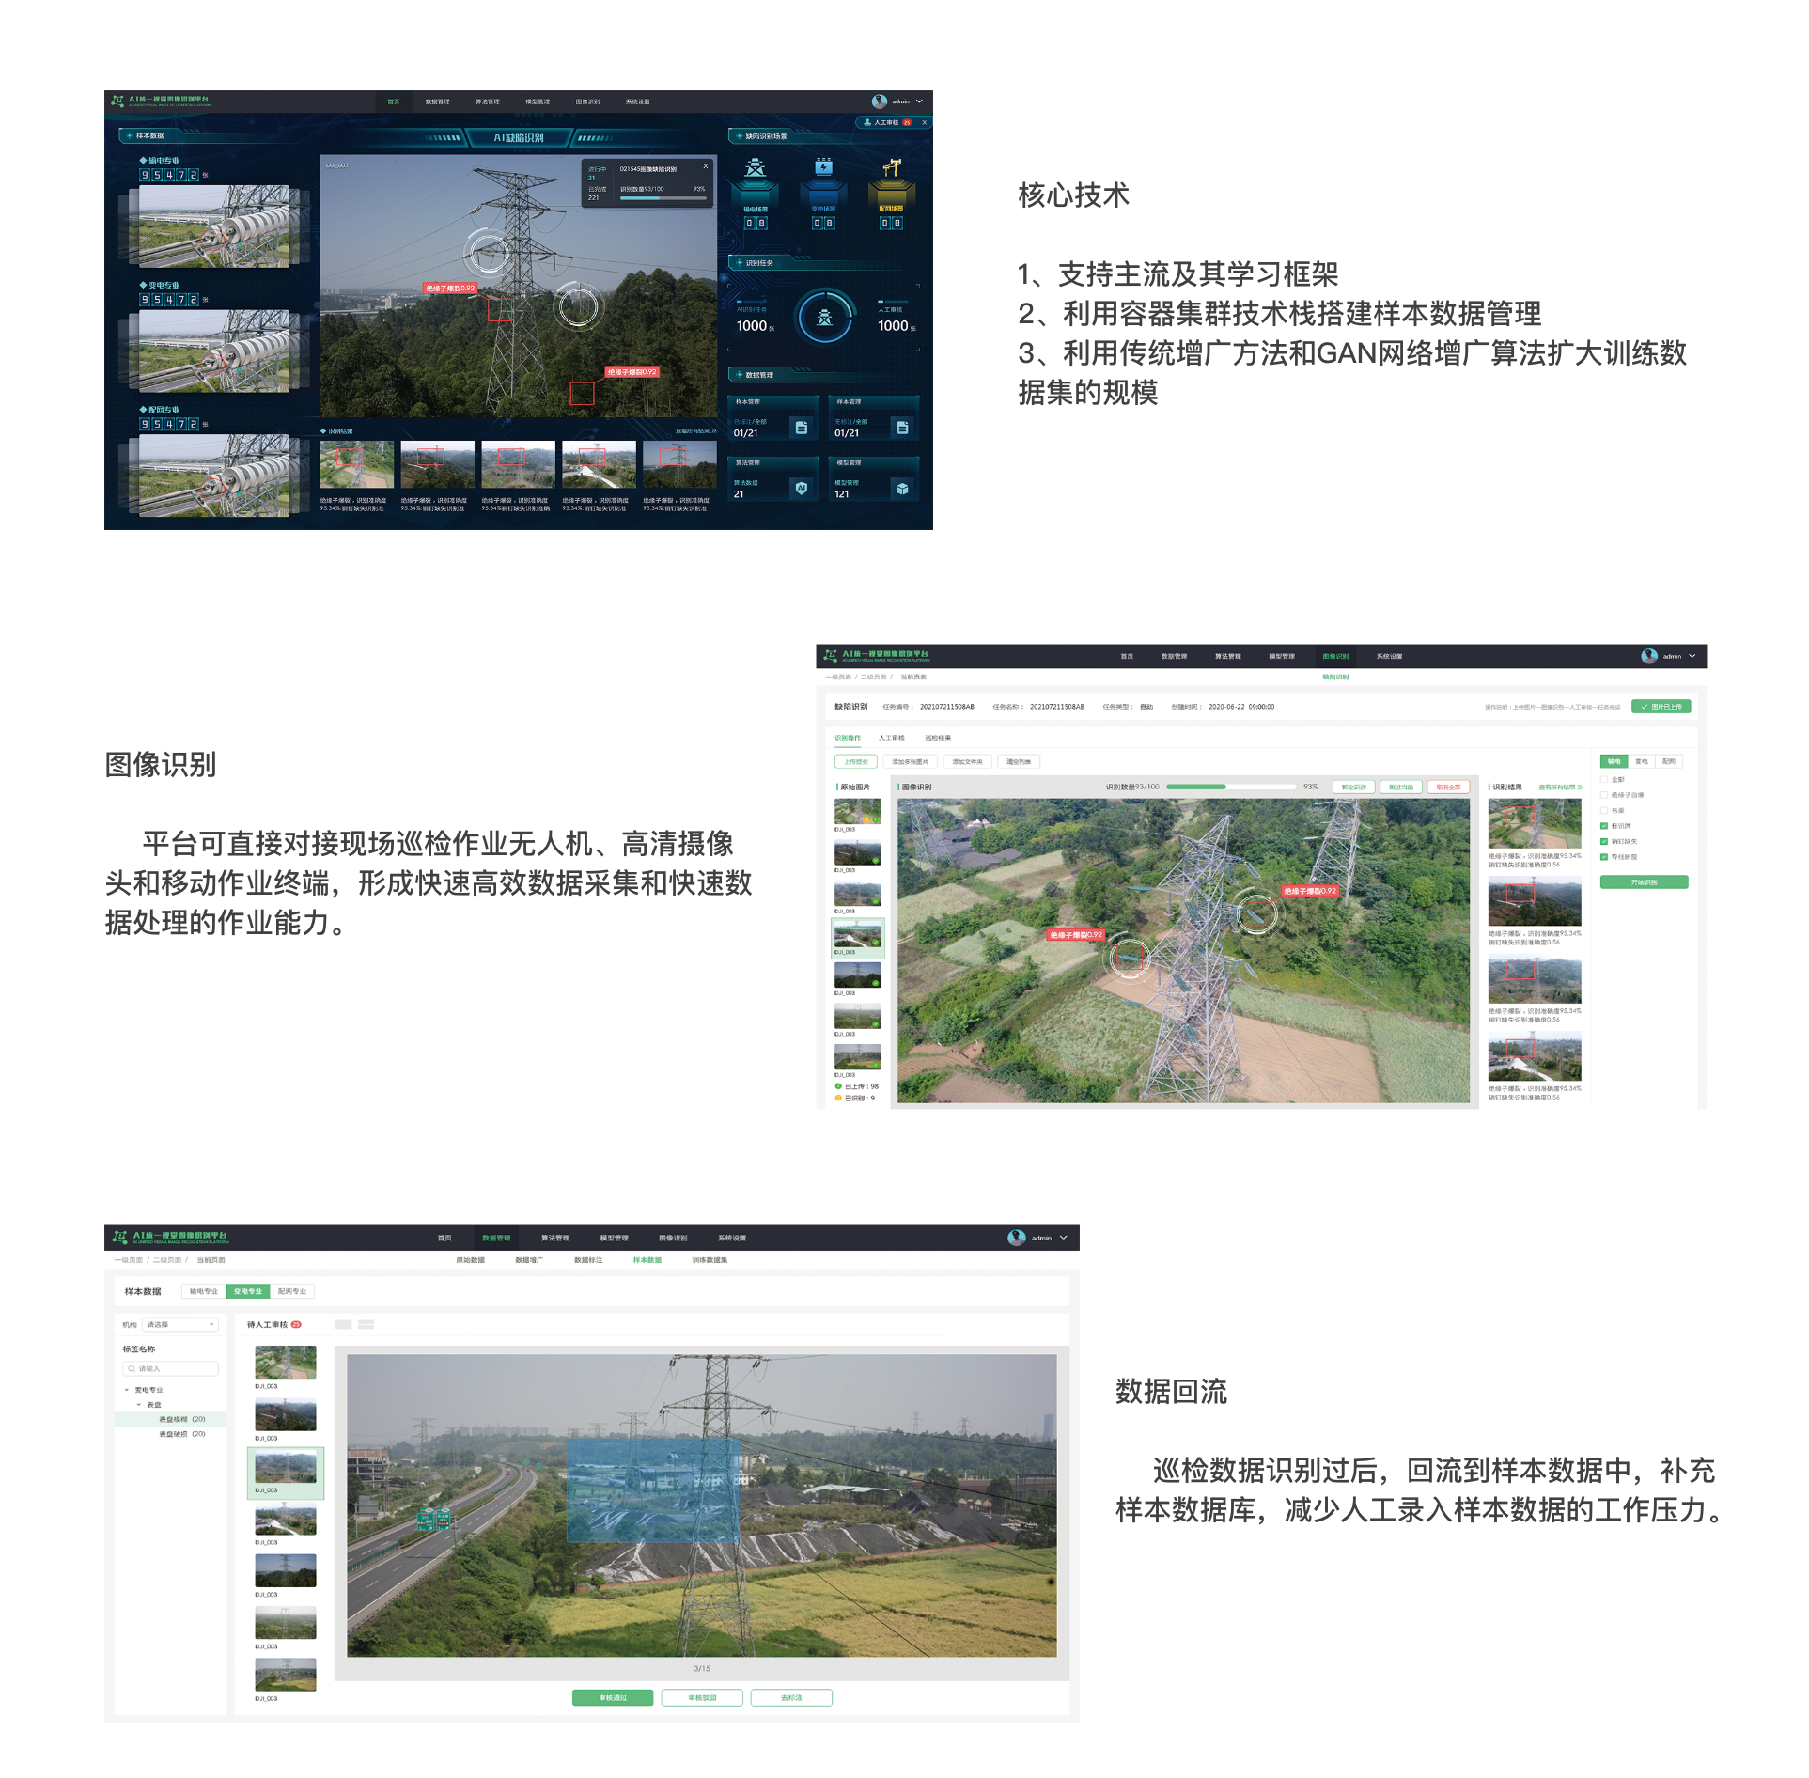The image size is (1809, 1778).
Task: Click the logo on the image recognition page
Action: point(830,655)
